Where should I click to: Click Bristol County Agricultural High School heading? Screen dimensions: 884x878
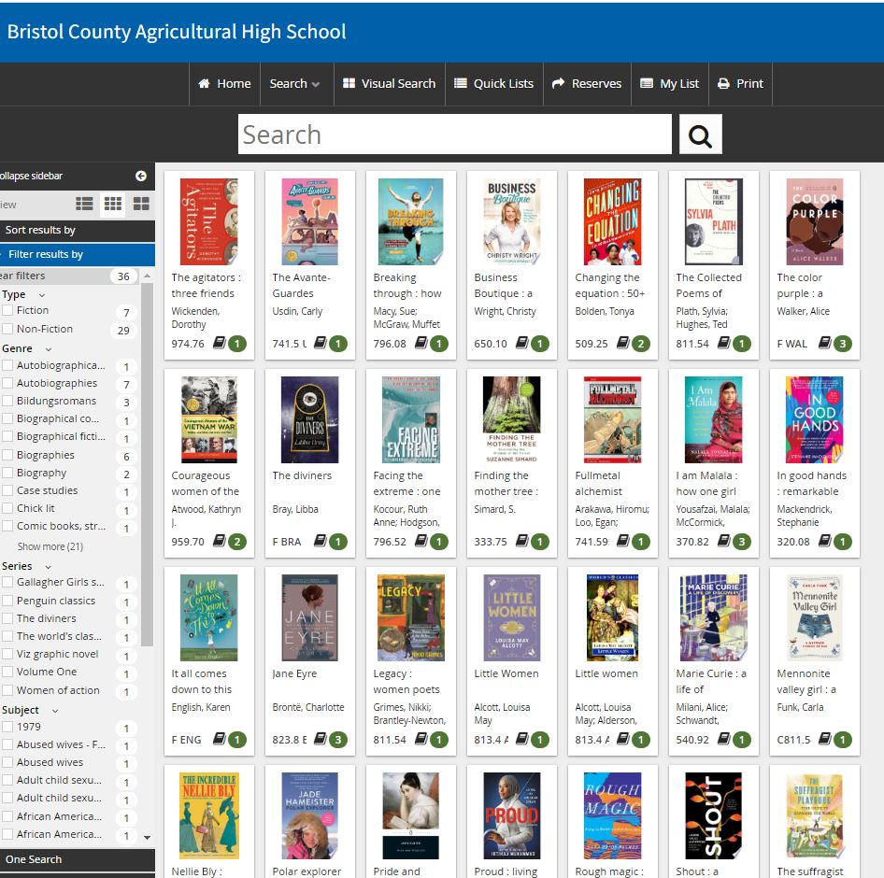tap(177, 32)
